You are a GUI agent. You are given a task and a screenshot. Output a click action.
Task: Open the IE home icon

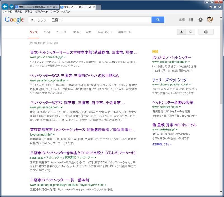(211, 7)
